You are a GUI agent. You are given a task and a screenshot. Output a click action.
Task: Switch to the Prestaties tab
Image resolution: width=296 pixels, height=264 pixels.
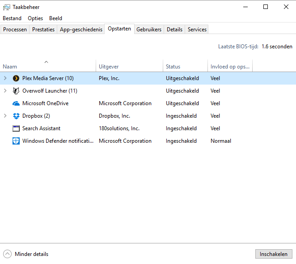coord(43,30)
